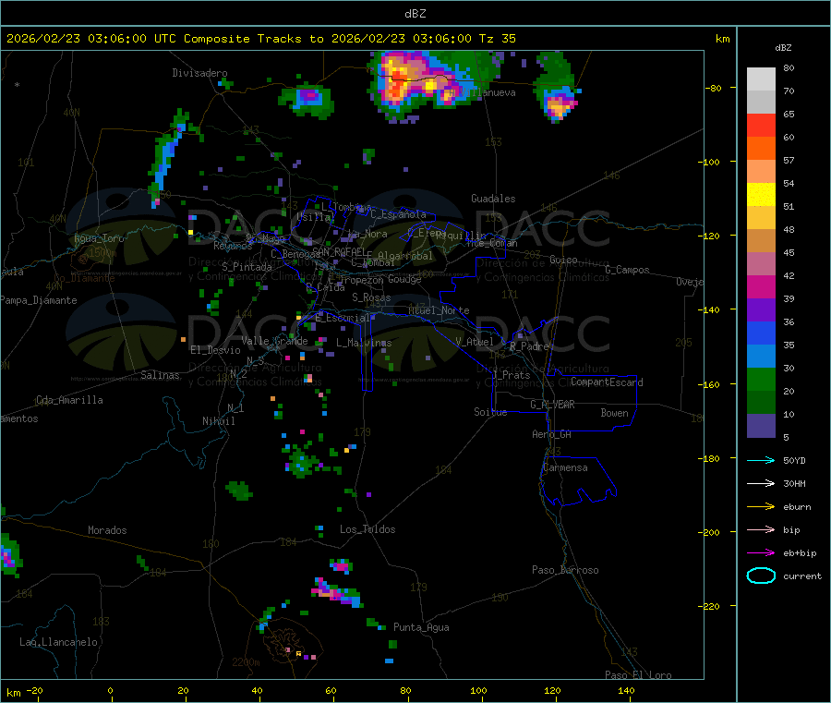The height and width of the screenshot is (703, 831).
Task: Click the Divisadero map label
Action: pyautogui.click(x=199, y=73)
